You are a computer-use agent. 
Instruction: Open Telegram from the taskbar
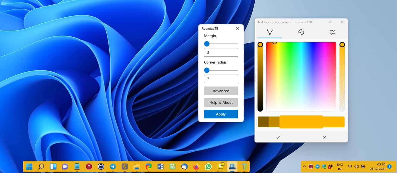pyautogui.click(x=113, y=167)
